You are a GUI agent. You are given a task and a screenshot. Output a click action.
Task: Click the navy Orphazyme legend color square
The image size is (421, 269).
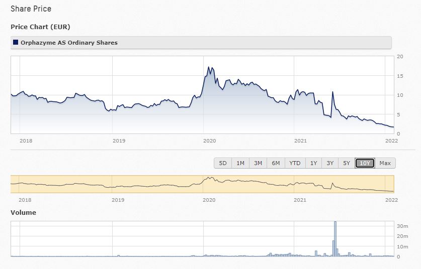click(16, 43)
